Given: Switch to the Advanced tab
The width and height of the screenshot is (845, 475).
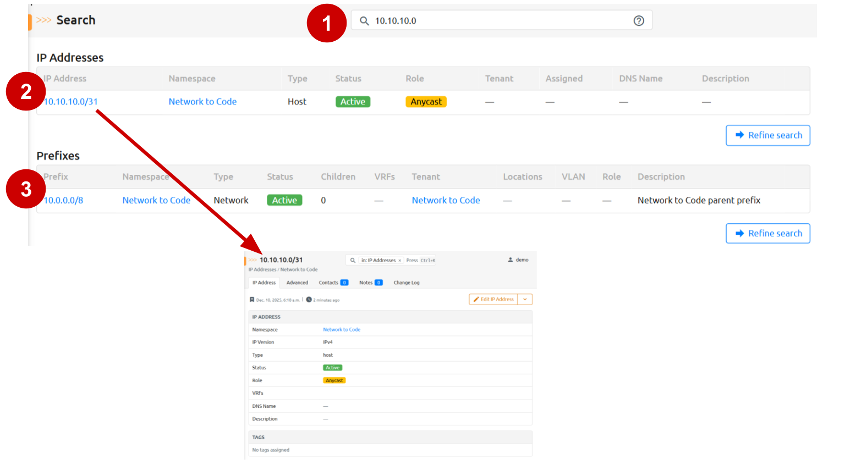Looking at the screenshot, I should [x=297, y=283].
